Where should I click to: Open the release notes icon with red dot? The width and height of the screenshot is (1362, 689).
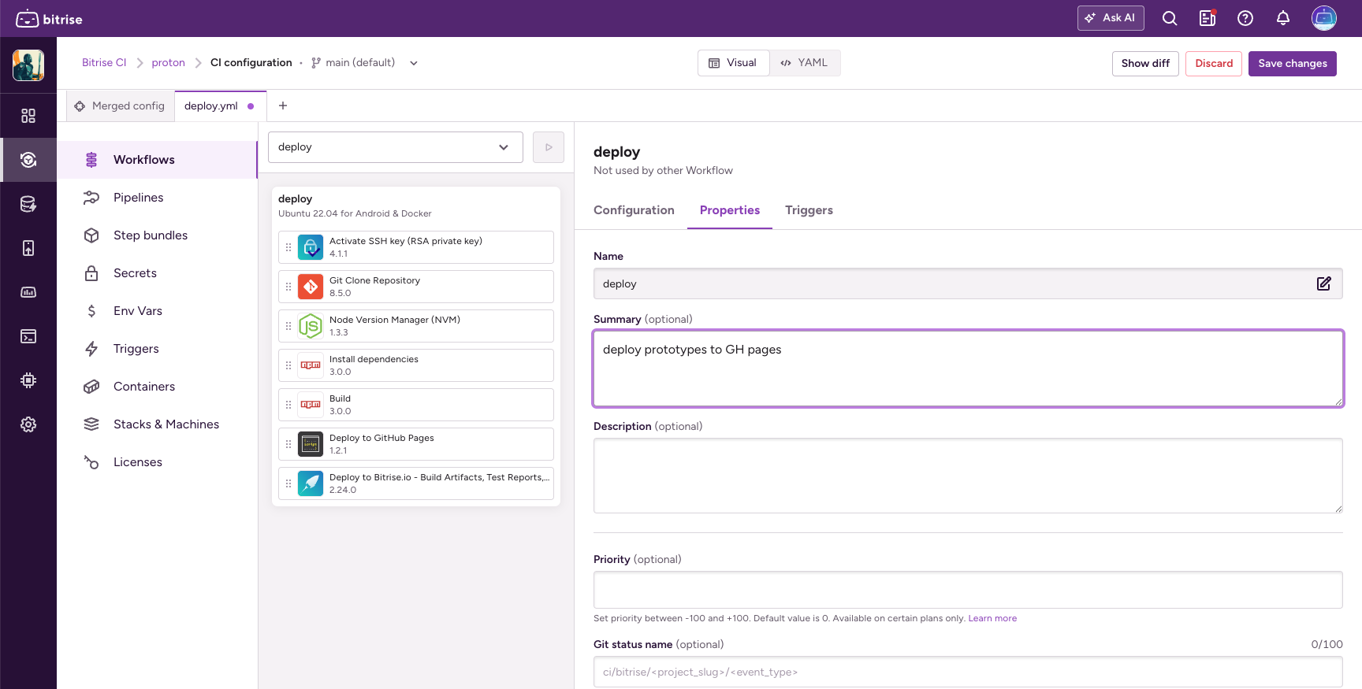[x=1208, y=18]
